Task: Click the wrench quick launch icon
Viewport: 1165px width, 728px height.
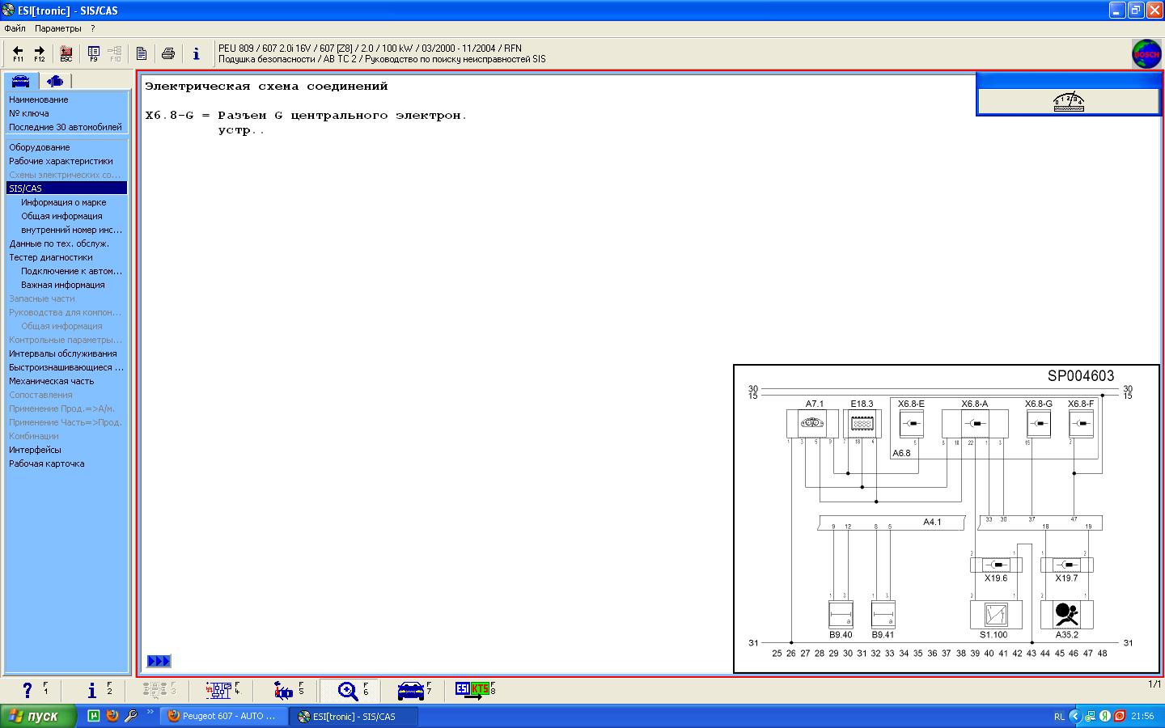Action: [130, 716]
